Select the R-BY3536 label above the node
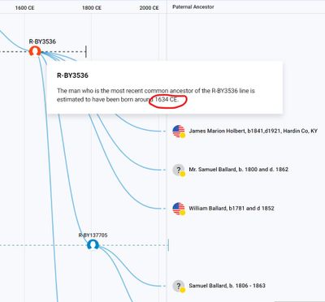The width and height of the screenshot is (325, 302). click(42, 41)
